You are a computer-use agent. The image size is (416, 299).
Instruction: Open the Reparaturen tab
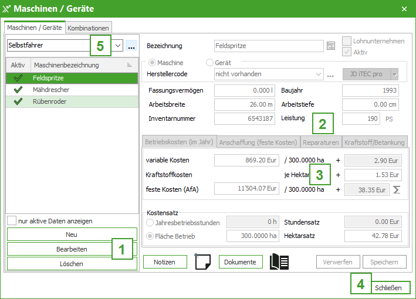320,142
